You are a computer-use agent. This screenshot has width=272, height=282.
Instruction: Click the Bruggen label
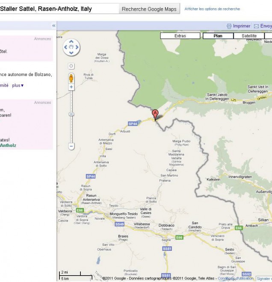pyautogui.click(x=249, y=103)
